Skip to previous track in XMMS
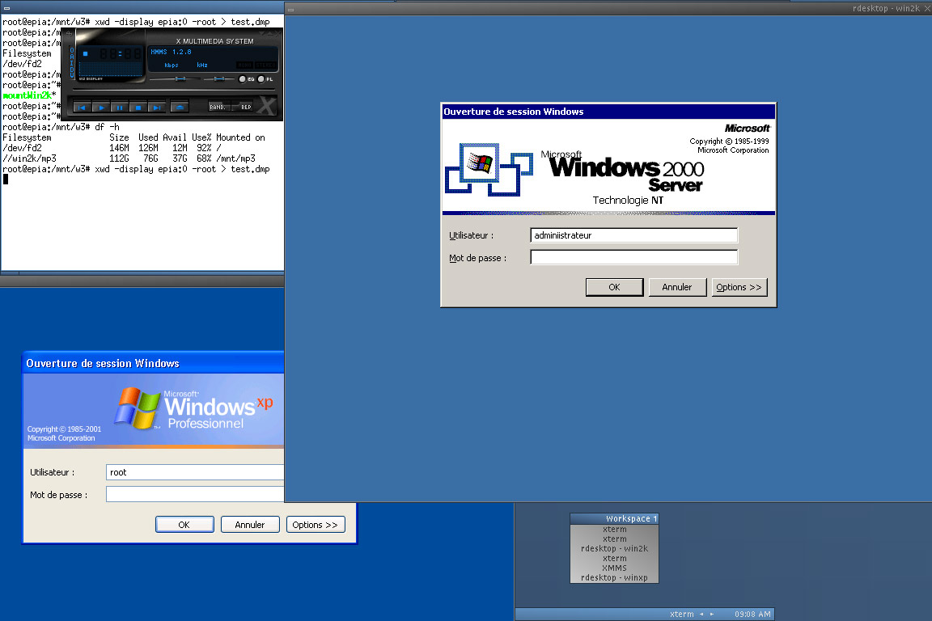The height and width of the screenshot is (621, 932). click(82, 107)
